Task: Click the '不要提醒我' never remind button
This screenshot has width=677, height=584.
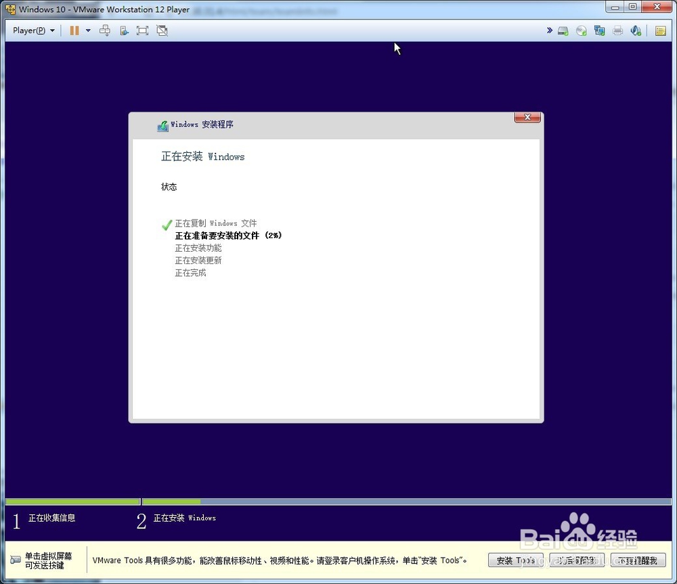Action: (638, 560)
